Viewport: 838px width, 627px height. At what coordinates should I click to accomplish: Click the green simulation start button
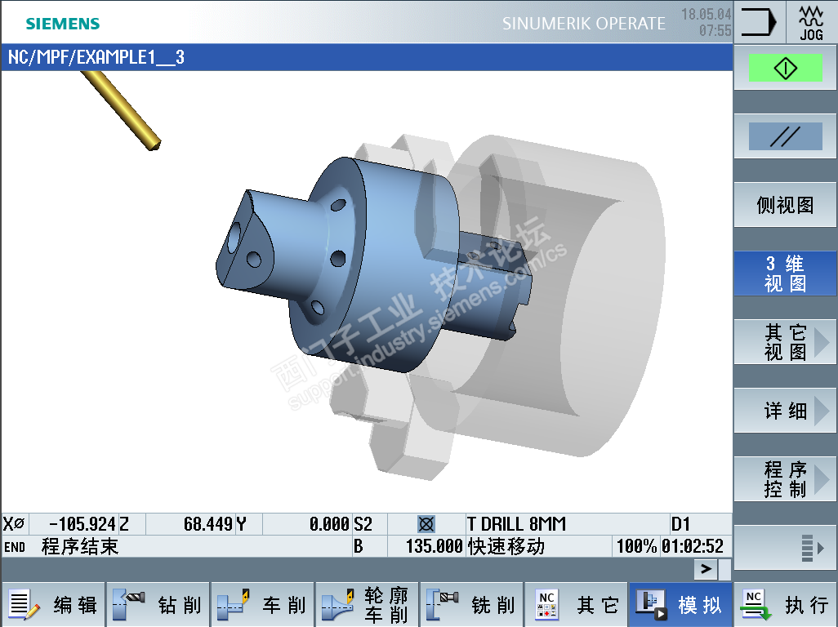pyautogui.click(x=785, y=68)
